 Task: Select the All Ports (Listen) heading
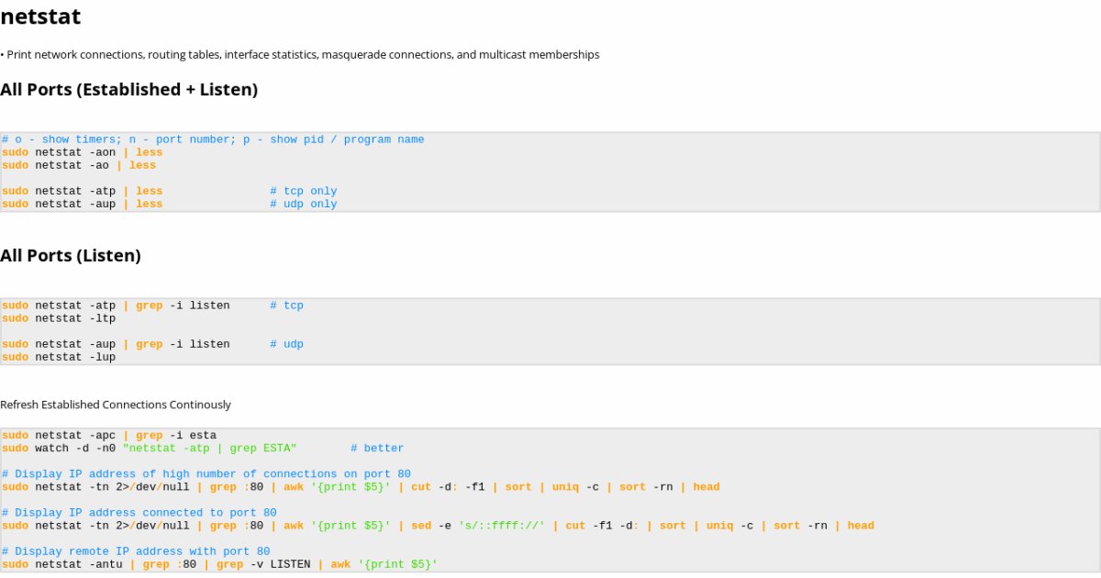tap(71, 256)
